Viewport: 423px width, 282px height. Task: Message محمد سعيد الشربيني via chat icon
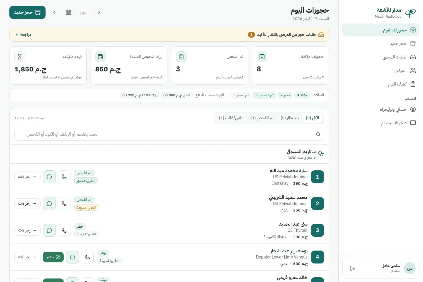(49, 204)
